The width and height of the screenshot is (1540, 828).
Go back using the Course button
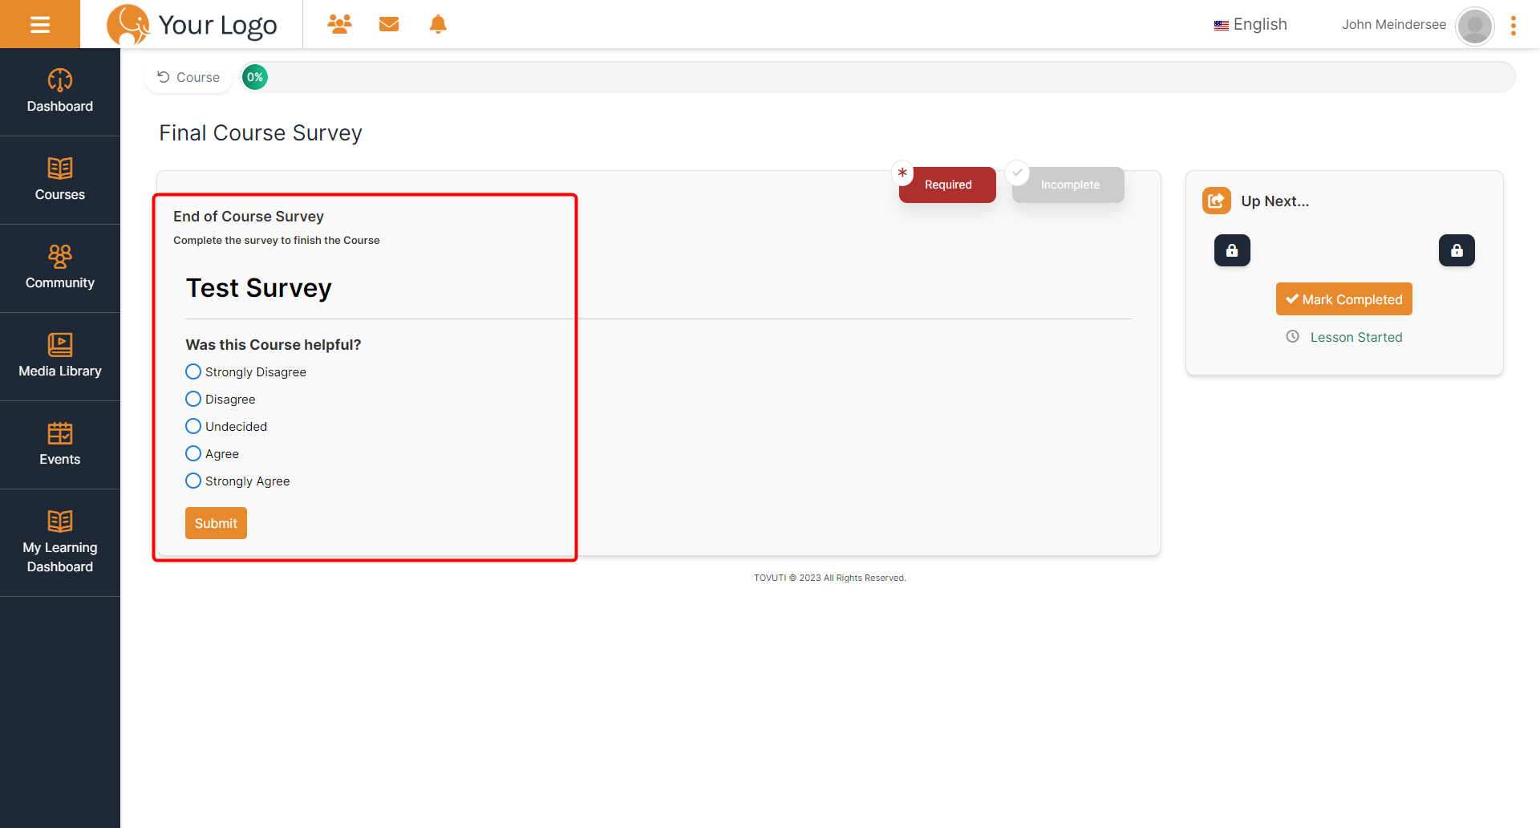tap(188, 77)
